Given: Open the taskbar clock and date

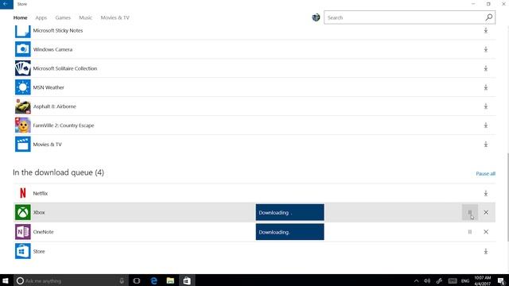Looking at the screenshot, I should (x=483, y=280).
